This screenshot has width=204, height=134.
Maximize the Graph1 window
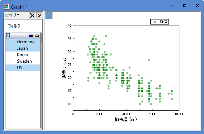185,5
